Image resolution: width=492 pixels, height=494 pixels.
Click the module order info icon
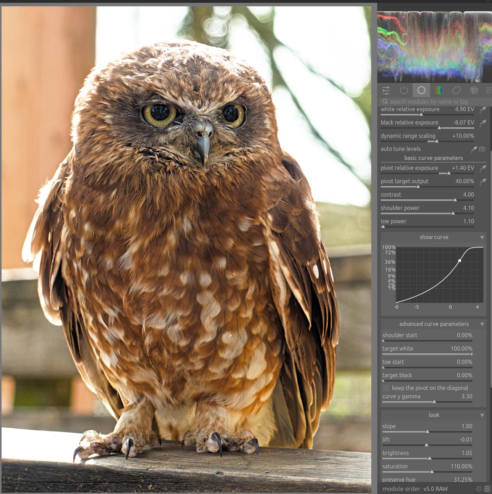[x=479, y=489]
